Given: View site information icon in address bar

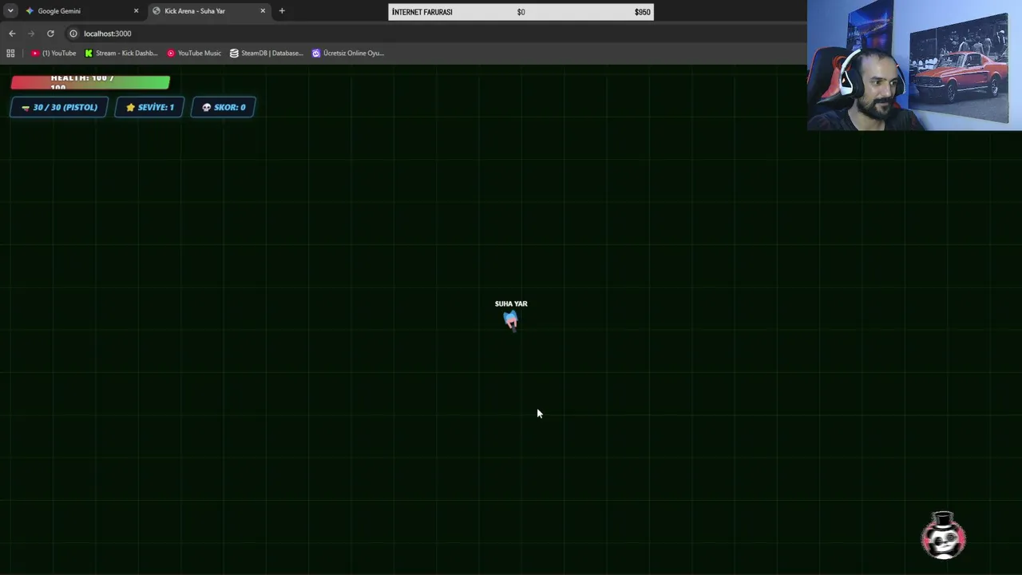Looking at the screenshot, I should 73,34.
